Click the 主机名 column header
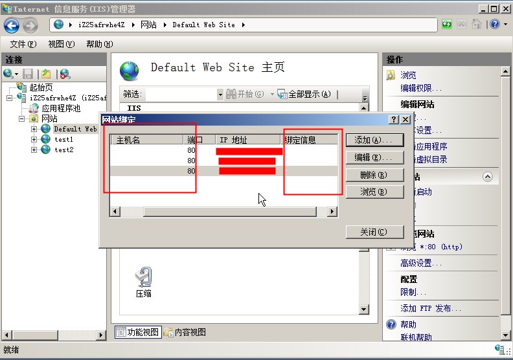Image resolution: width=513 pixels, height=360 pixels. click(x=148, y=140)
